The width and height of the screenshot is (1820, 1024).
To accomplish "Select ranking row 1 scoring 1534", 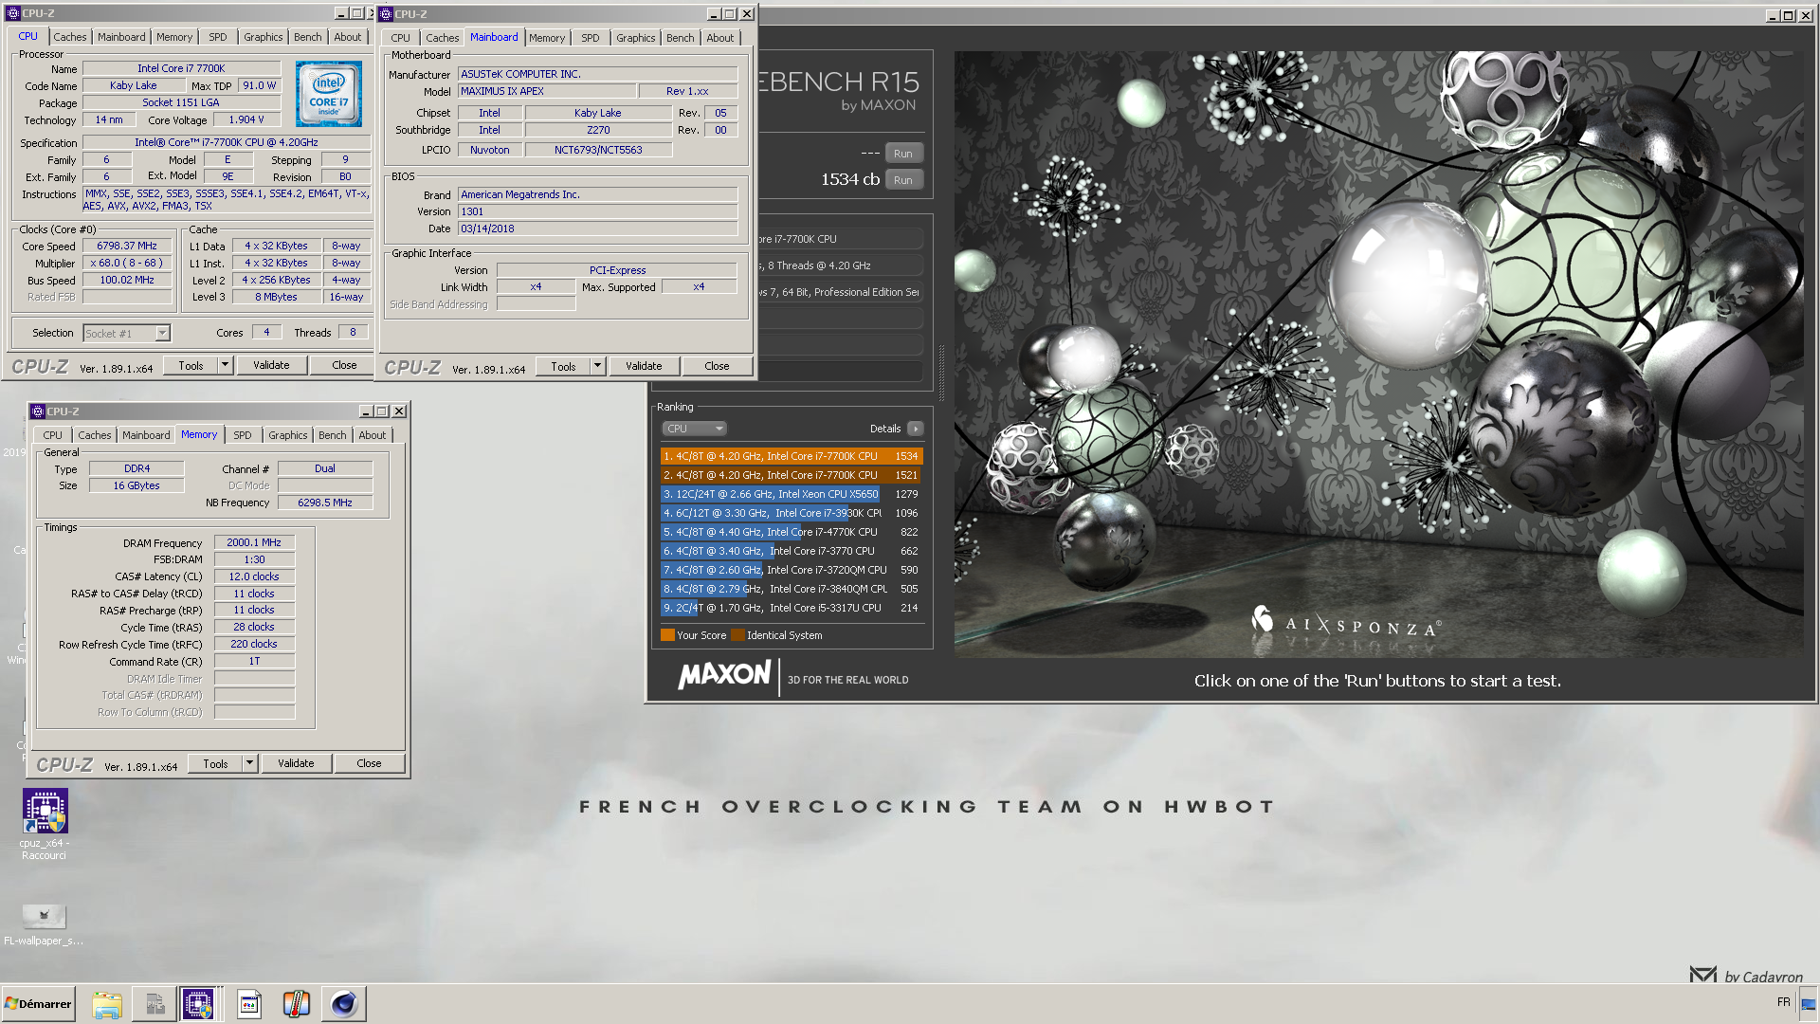I will 792,456.
